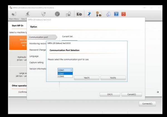
Task: Decline port selection with No(N)
Action: point(113,78)
